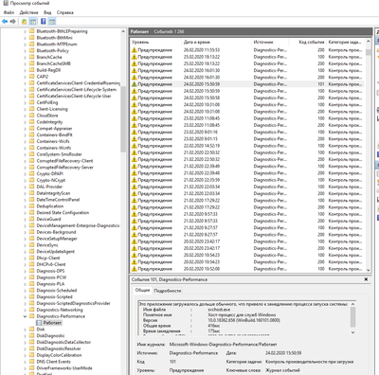
Task: Open the Действие menu
Action: coord(28,12)
